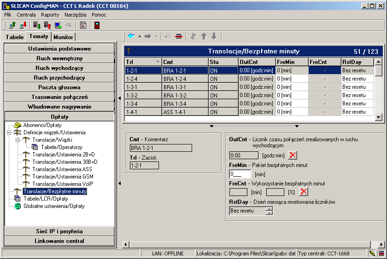The image size is (387, 259).
Task: Open the Plik menu
Action: pyautogui.click(x=8, y=15)
